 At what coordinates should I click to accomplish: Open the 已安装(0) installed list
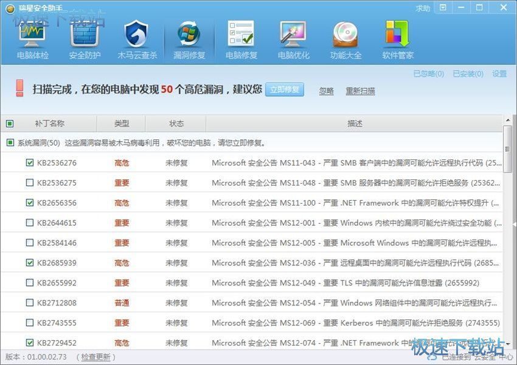[x=468, y=74]
